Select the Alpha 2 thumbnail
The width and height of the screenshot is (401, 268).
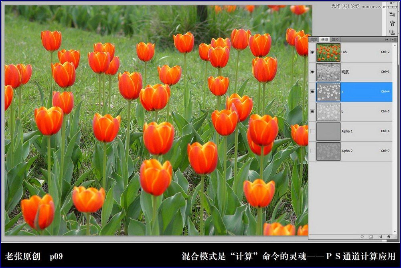328,151
